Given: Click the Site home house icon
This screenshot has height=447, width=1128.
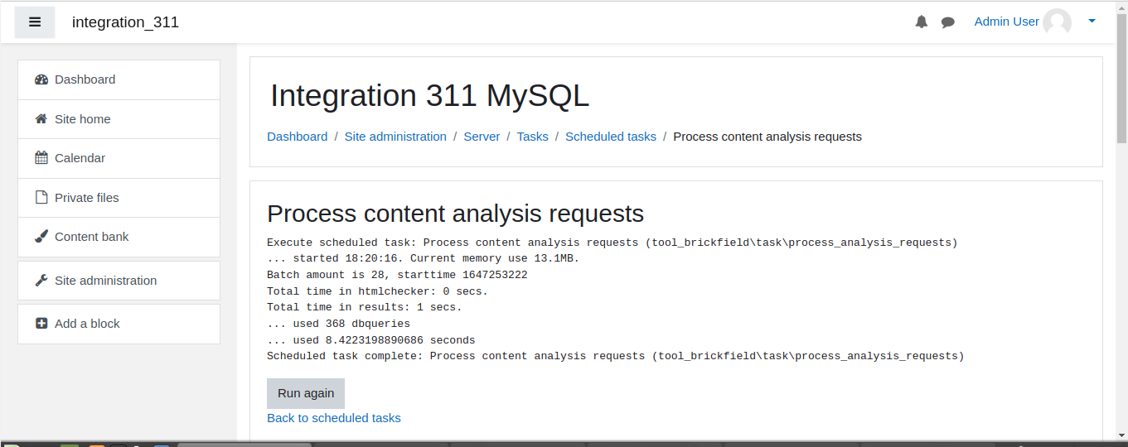Looking at the screenshot, I should (41, 119).
